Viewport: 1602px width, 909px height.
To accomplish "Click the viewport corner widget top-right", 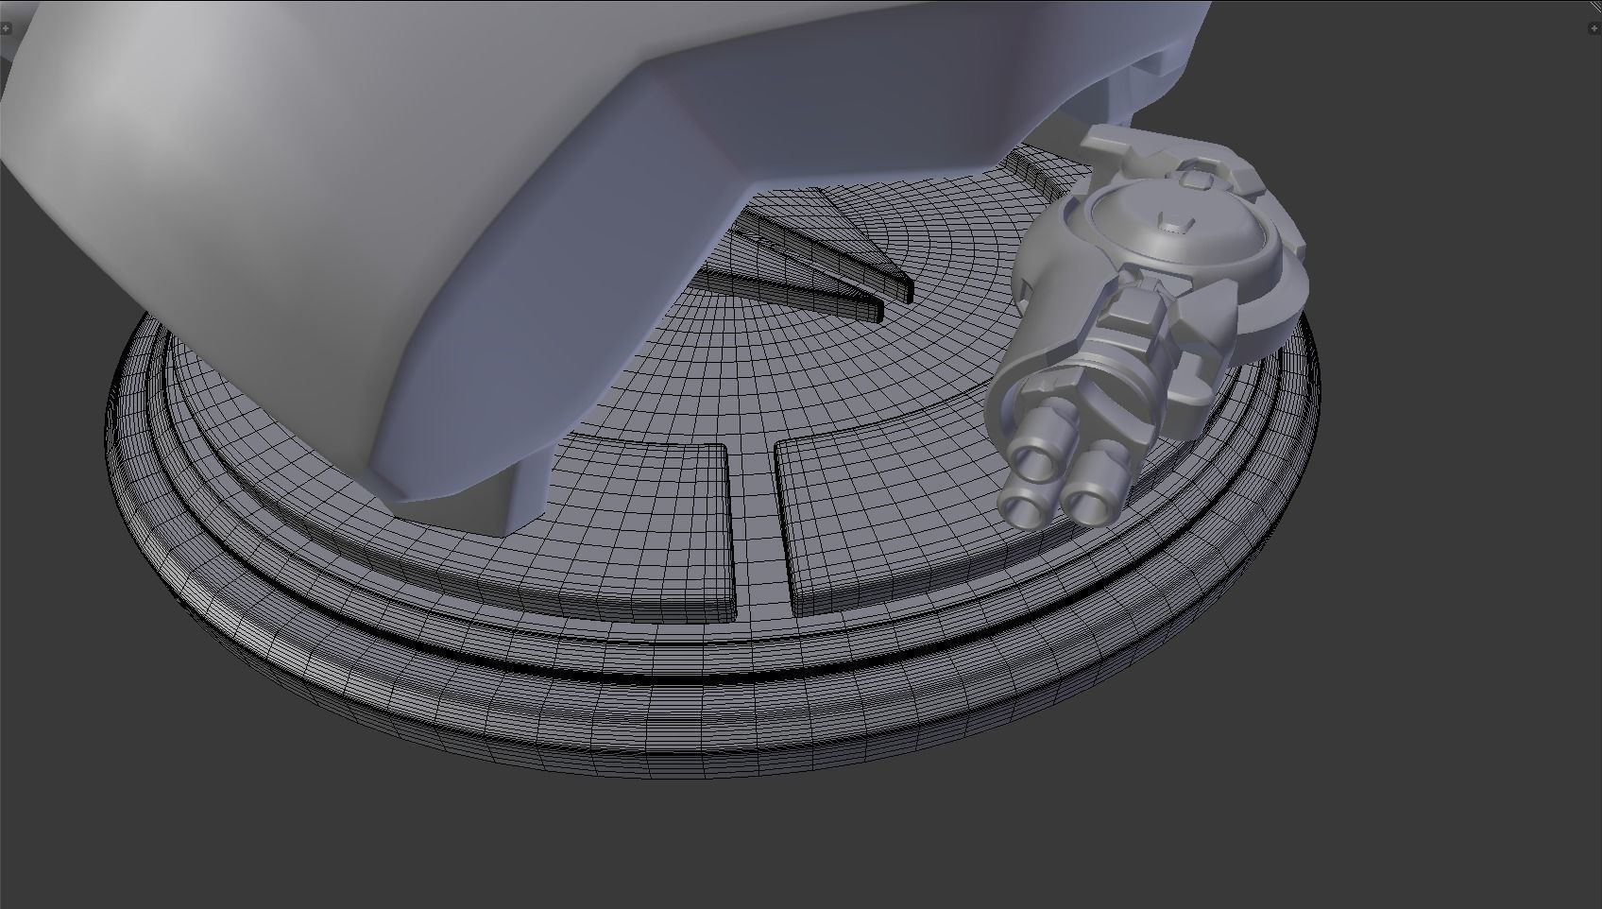I will click(x=1596, y=7).
